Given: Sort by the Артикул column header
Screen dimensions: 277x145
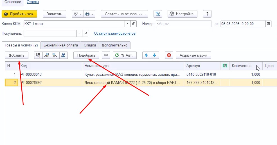Looking at the screenshot, I should point(202,66).
